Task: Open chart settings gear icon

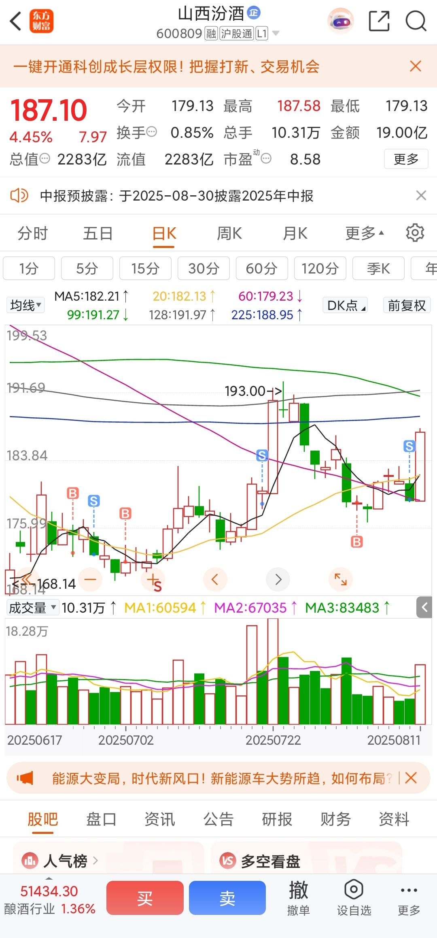Action: point(415,233)
